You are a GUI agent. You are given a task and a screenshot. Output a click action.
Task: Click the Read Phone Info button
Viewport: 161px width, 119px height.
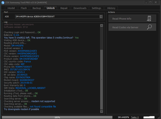(132, 18)
